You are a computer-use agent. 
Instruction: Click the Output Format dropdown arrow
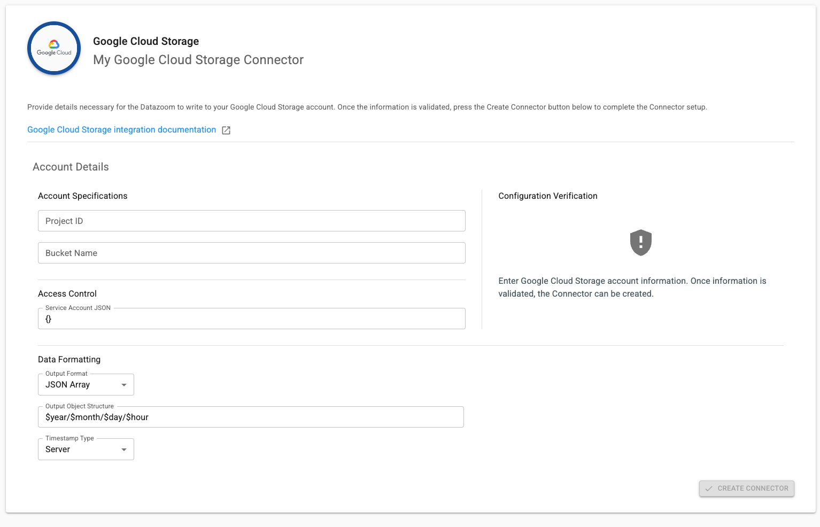tap(124, 385)
